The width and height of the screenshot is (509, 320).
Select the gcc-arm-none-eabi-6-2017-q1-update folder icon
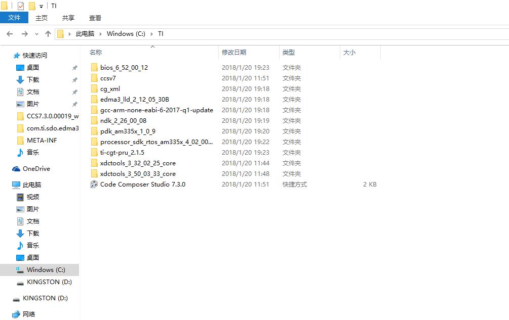(94, 110)
